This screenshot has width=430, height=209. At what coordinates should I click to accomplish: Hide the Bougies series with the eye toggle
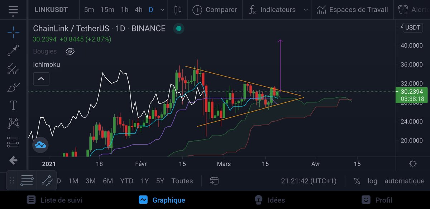tap(70, 51)
